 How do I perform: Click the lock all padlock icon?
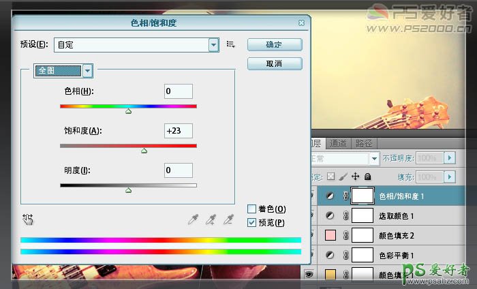coord(367,177)
